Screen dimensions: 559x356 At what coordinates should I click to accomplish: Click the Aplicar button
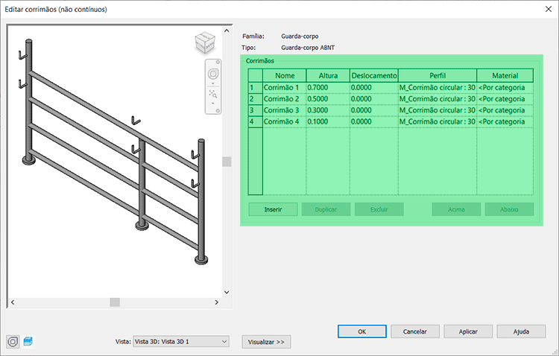pos(468,331)
